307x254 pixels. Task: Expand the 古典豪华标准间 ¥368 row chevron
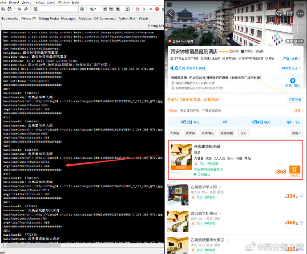(302, 222)
